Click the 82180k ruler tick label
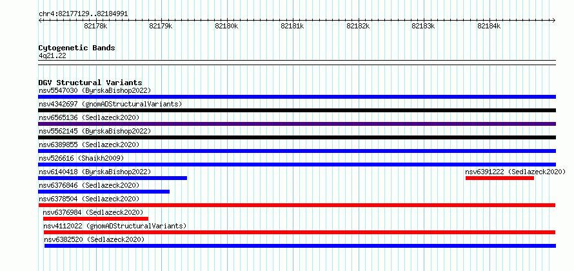Screen dimensions: 574x271 (226, 26)
